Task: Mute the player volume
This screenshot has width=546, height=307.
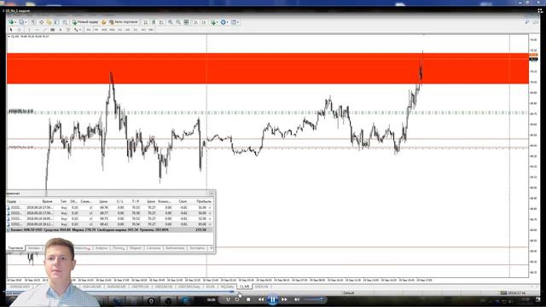Action: coord(297,299)
